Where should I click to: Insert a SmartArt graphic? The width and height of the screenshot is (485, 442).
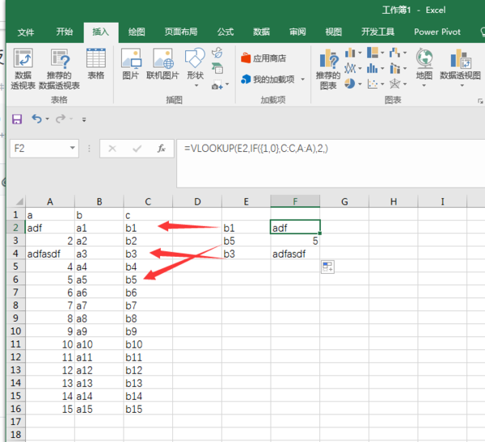point(217,68)
